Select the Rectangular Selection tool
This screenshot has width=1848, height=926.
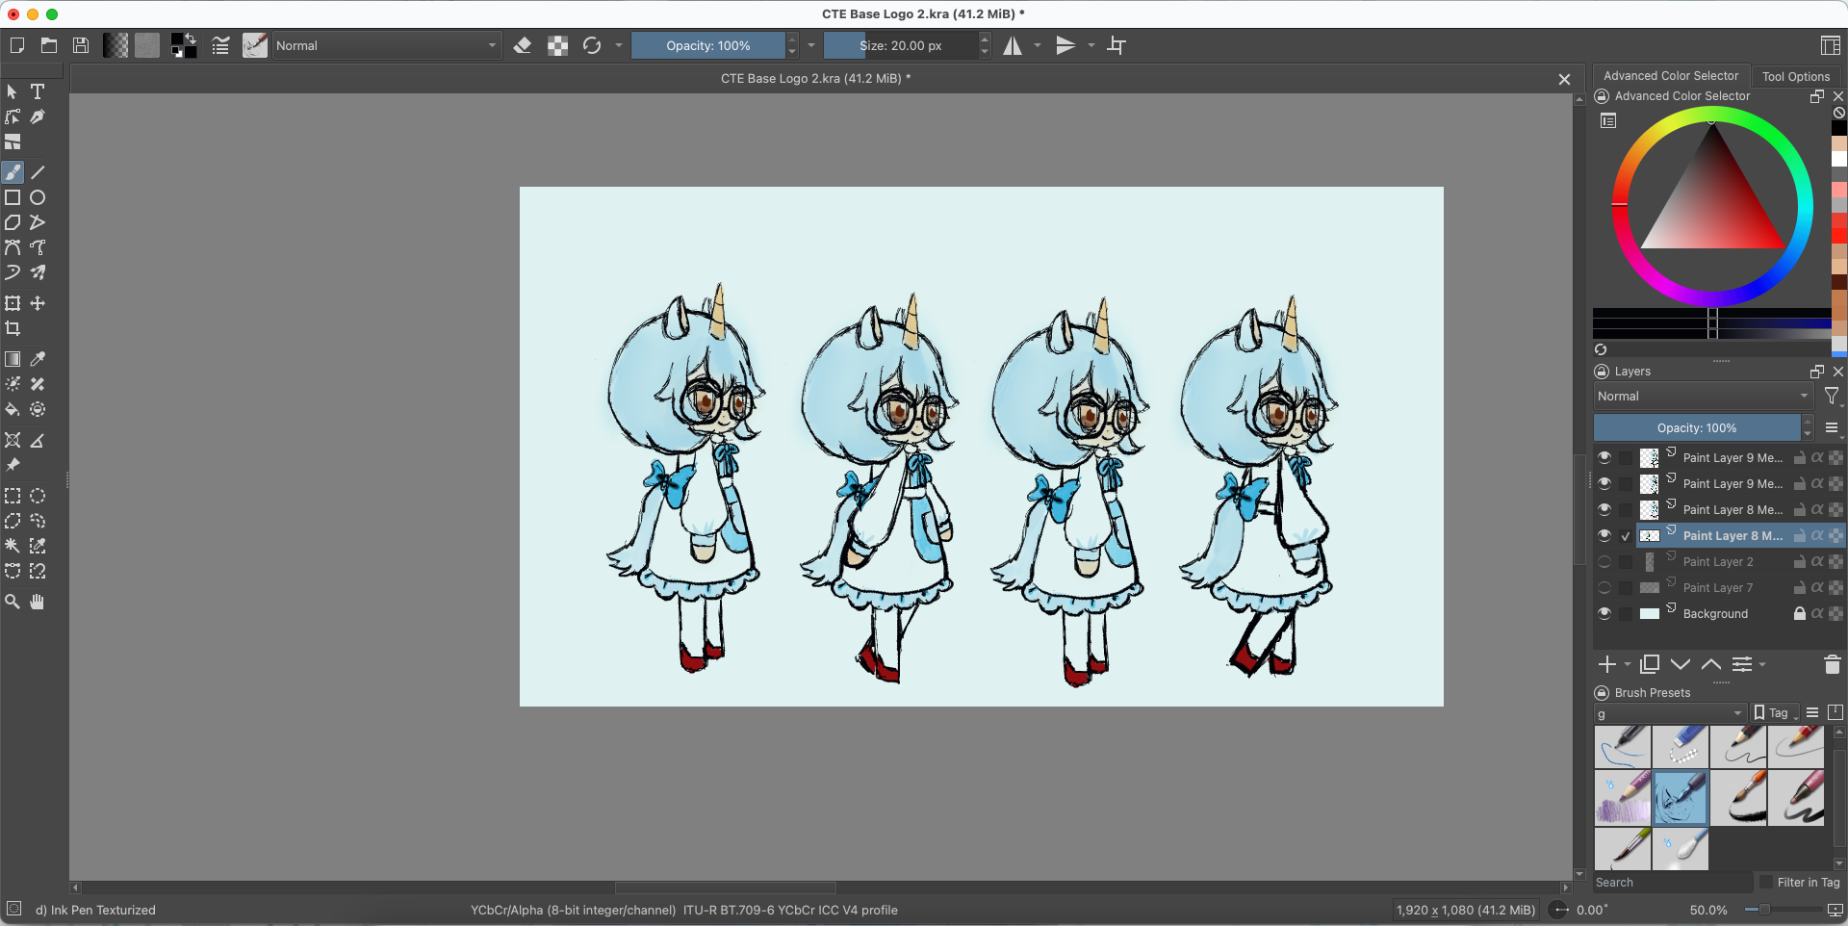pos(13,496)
